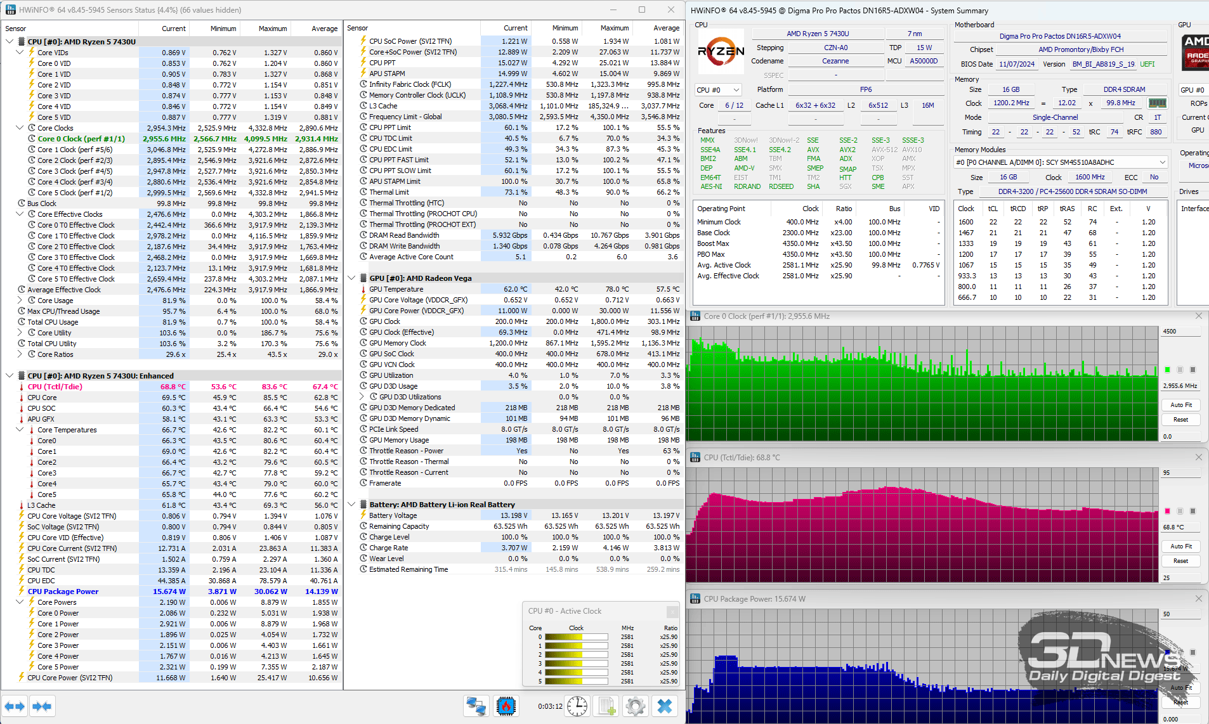
Task: Reset the elapsed time clock icon
Action: tap(577, 706)
